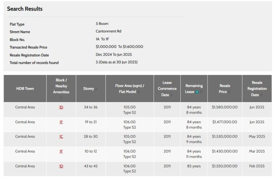Open block 1D link for storey 34 to 36
277x179 pixels.
[61, 107]
